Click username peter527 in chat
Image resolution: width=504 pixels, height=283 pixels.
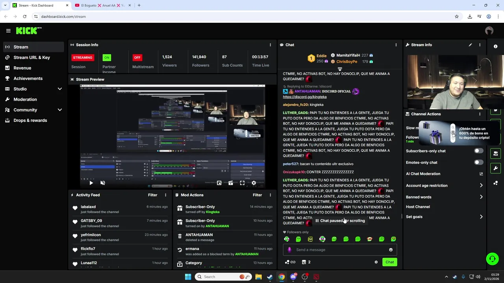[290, 164]
